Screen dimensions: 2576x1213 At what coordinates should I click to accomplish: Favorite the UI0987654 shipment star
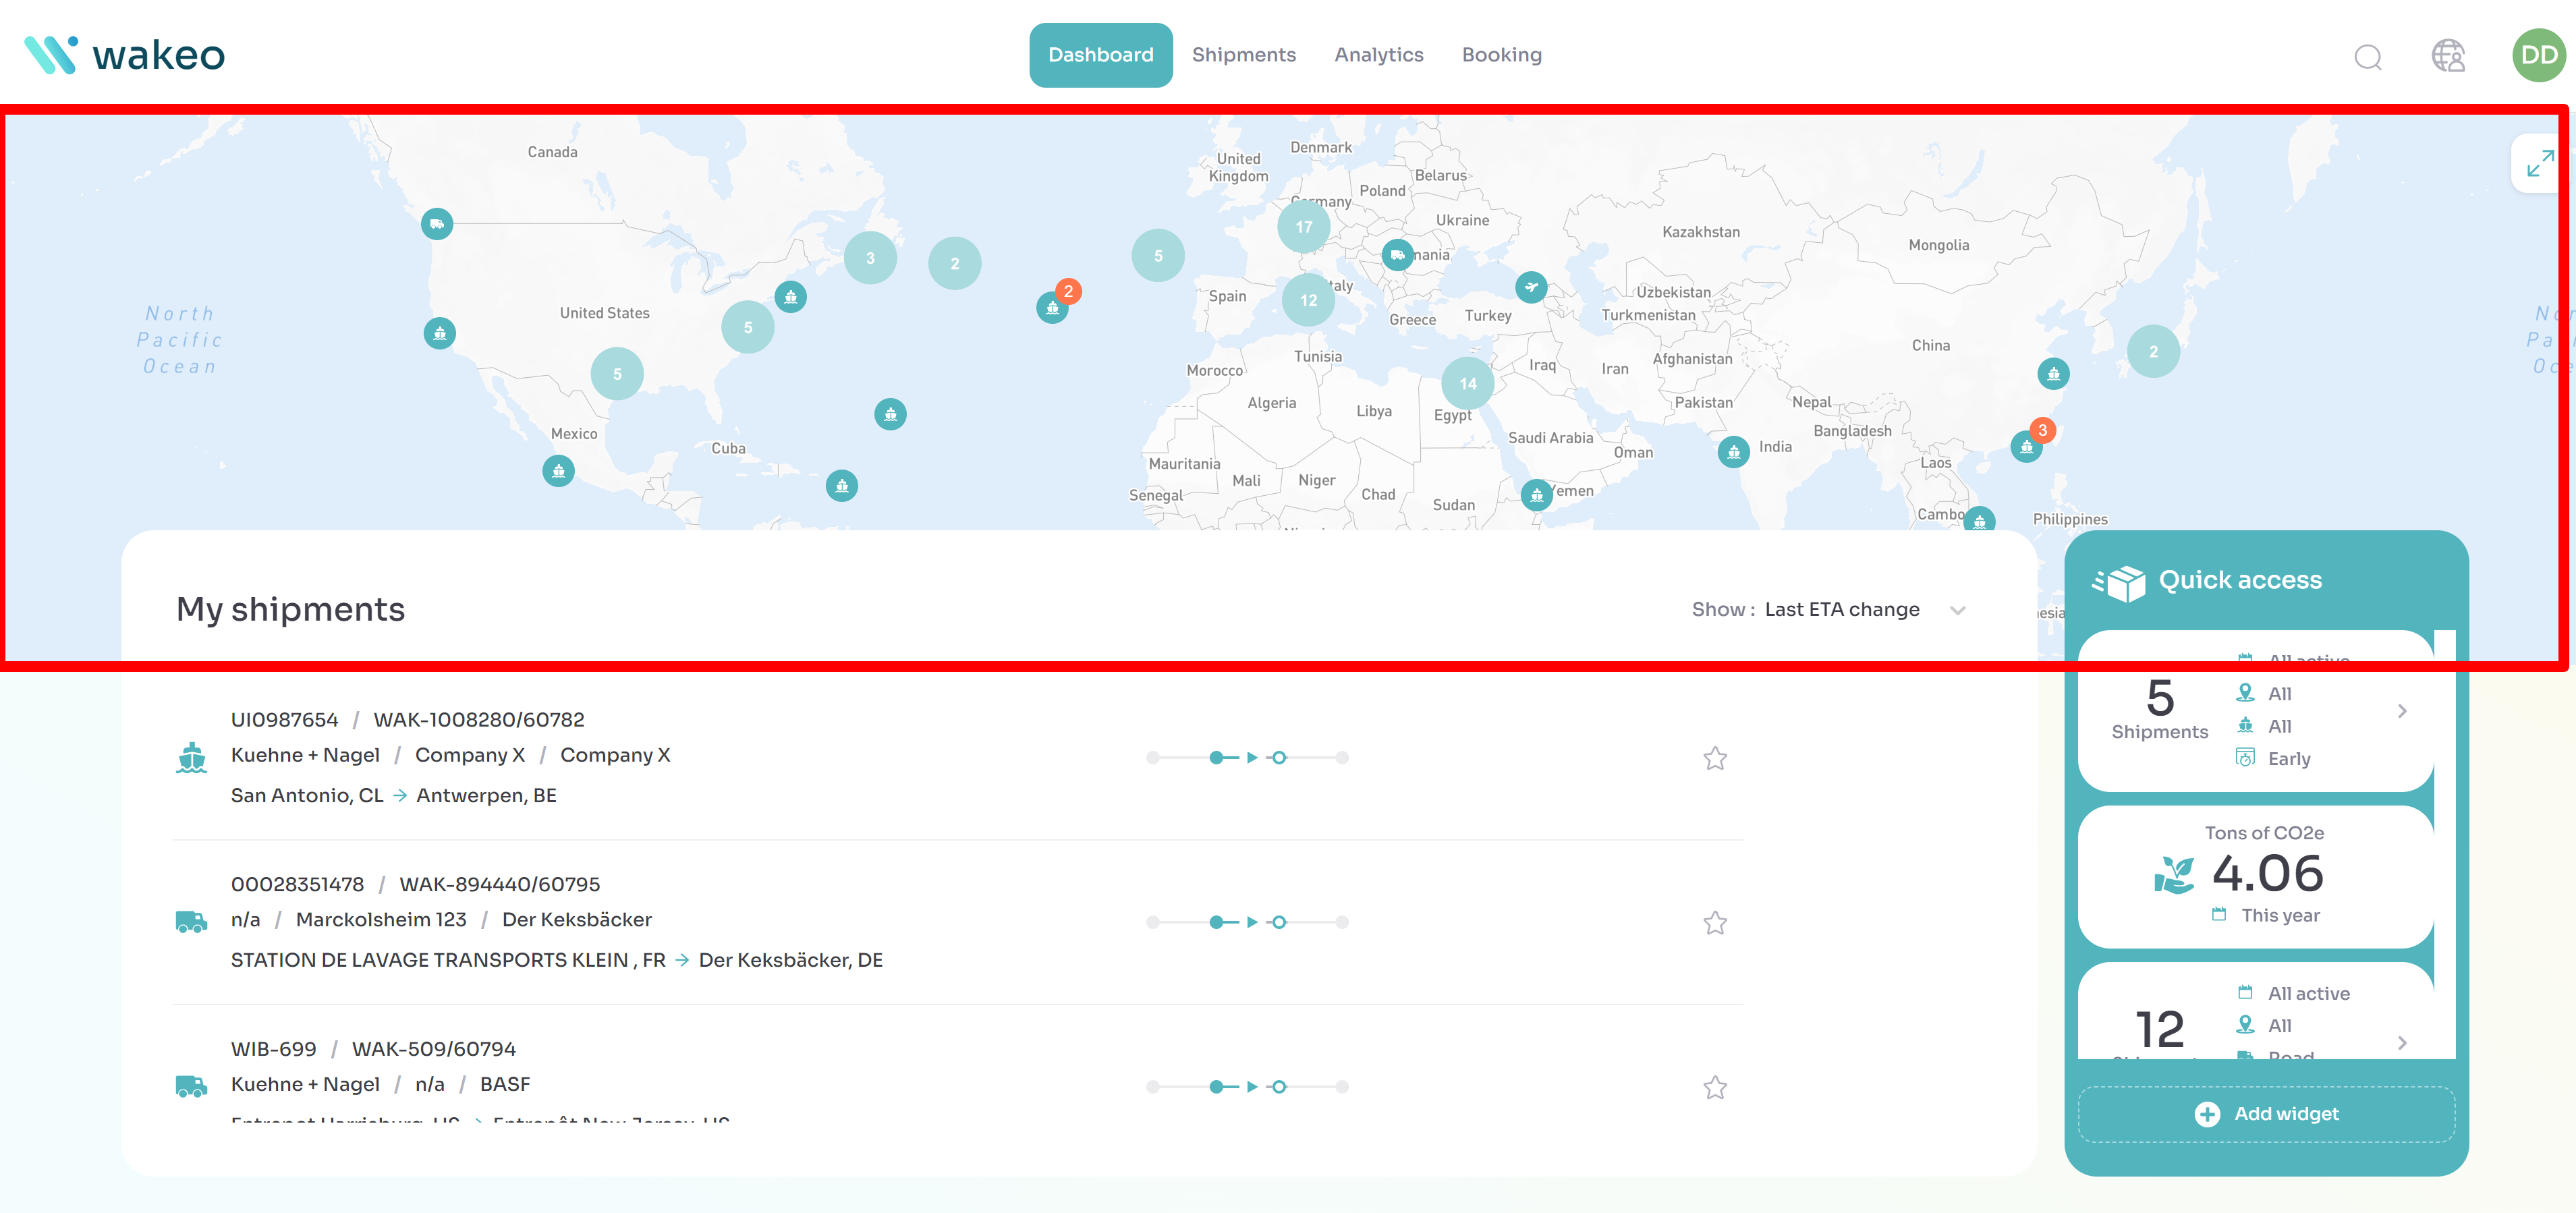(1715, 759)
